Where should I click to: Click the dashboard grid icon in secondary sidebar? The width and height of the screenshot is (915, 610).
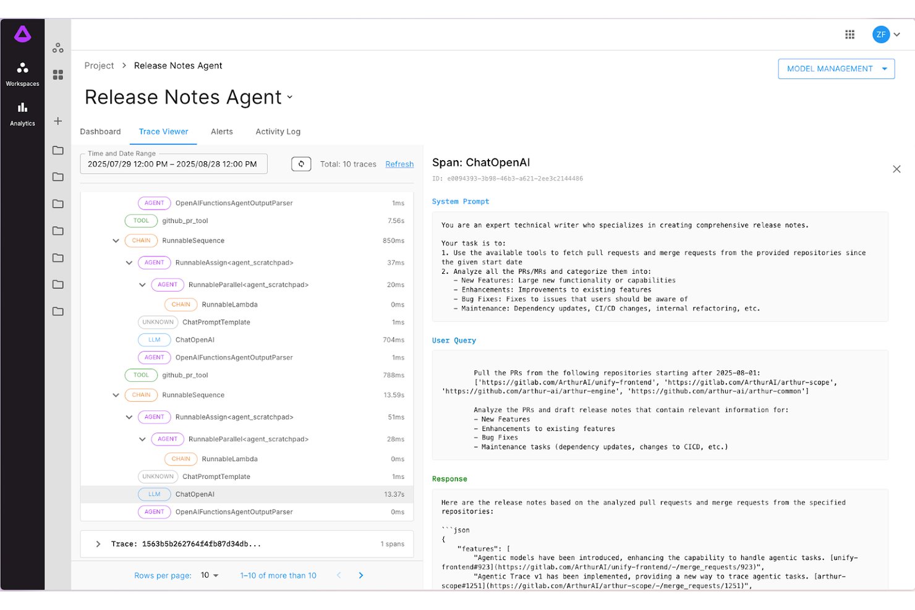coord(58,75)
